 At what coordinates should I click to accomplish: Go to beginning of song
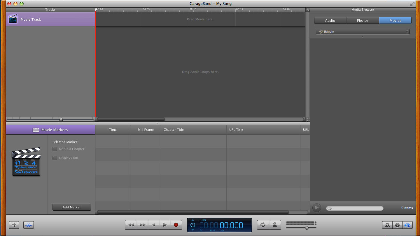153,225
